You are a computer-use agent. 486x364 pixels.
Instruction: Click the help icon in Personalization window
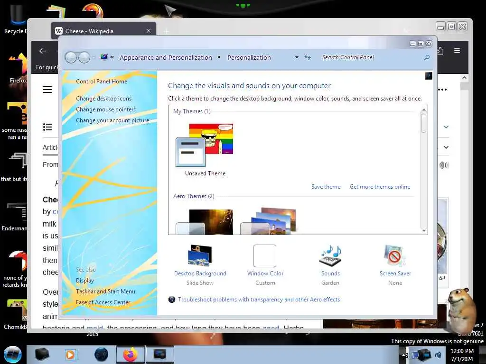click(x=429, y=76)
